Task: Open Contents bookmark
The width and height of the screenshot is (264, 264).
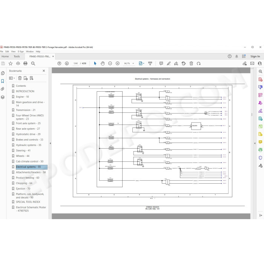Action: click(21, 86)
